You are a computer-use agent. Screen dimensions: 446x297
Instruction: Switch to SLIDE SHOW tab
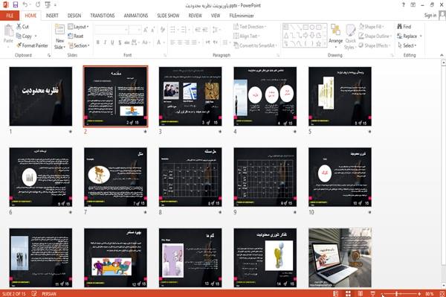point(168,16)
